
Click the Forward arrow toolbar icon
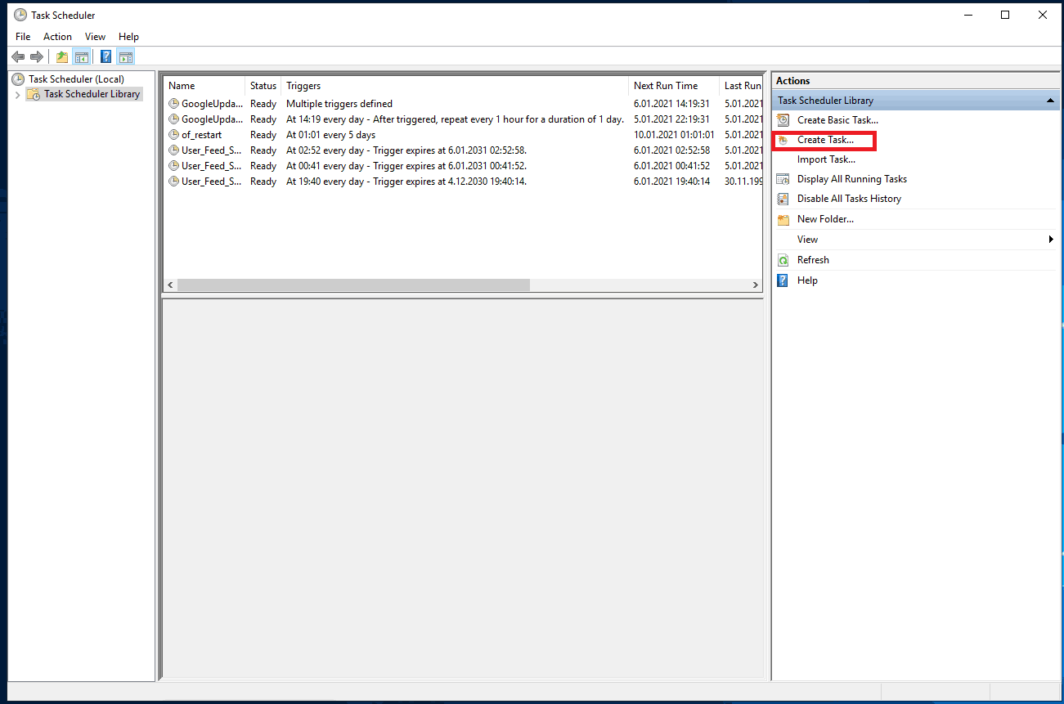pos(36,56)
